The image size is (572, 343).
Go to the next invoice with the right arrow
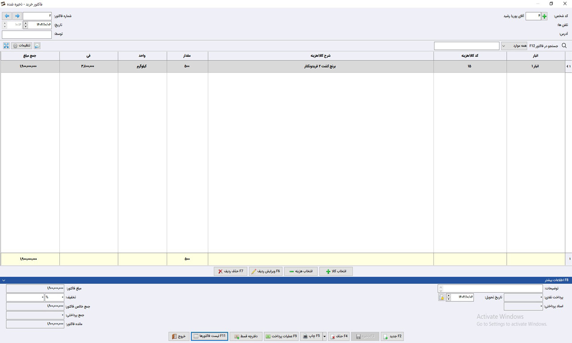tap(17, 16)
